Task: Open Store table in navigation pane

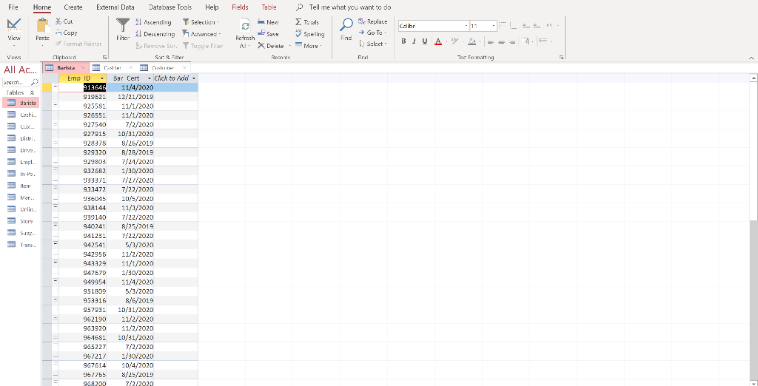Action: pyautogui.click(x=20, y=221)
